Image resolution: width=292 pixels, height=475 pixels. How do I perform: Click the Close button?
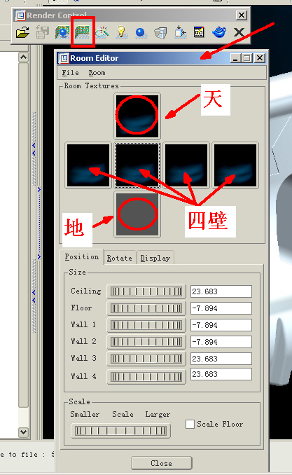[x=162, y=463]
